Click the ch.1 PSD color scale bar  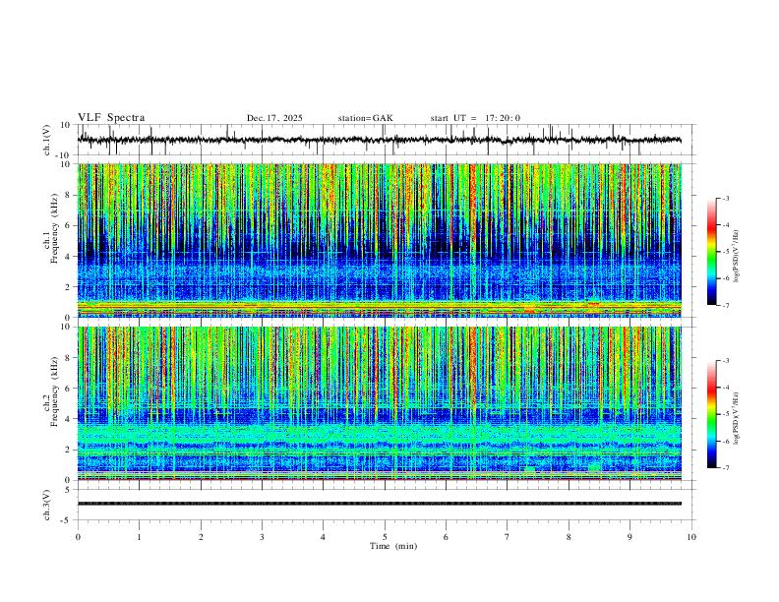coord(712,252)
